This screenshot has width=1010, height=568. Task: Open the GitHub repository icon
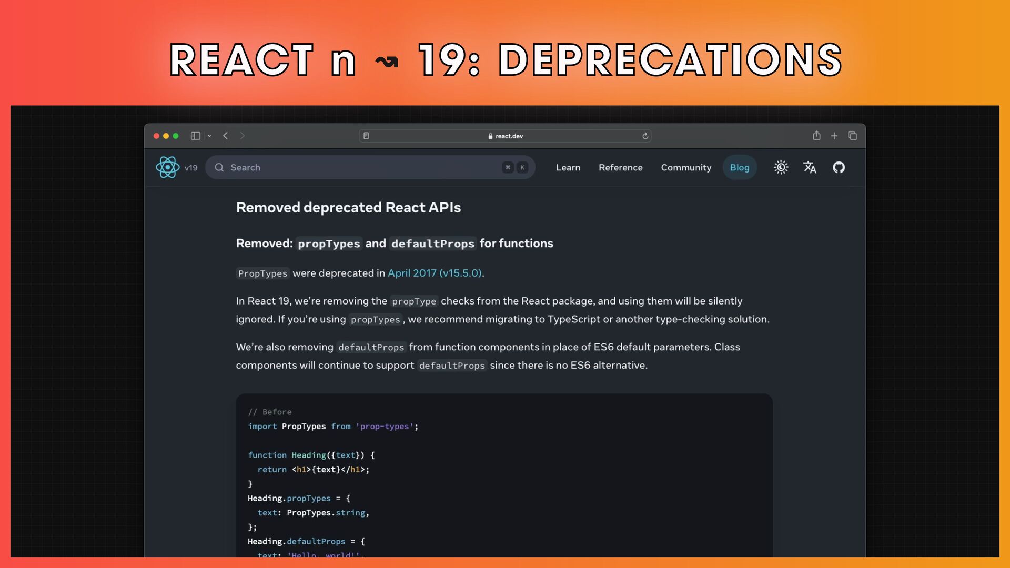[x=839, y=167]
